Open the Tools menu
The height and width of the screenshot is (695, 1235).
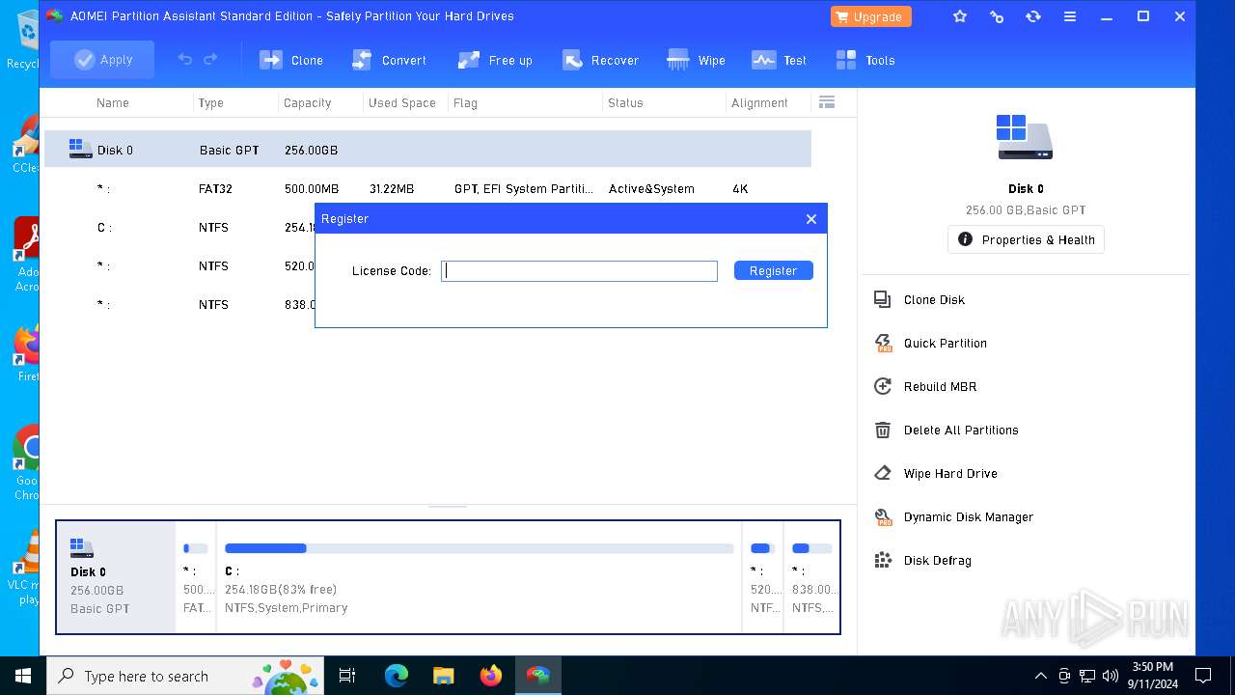[865, 60]
